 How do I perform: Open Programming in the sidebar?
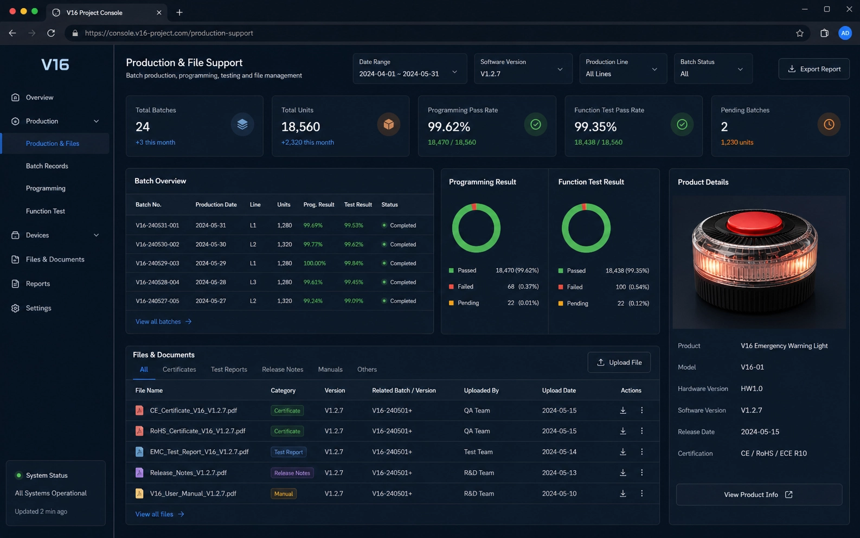click(x=46, y=189)
